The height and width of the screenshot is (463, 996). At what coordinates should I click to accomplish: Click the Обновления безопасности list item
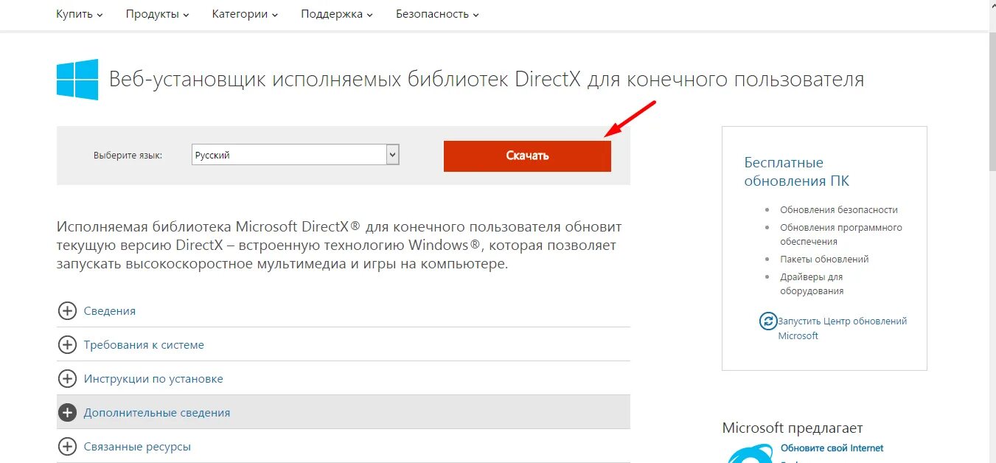pos(839,210)
